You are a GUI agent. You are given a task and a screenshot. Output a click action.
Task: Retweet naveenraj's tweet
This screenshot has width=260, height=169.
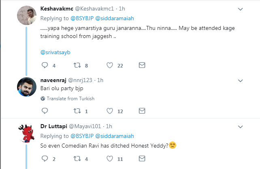[77, 111]
